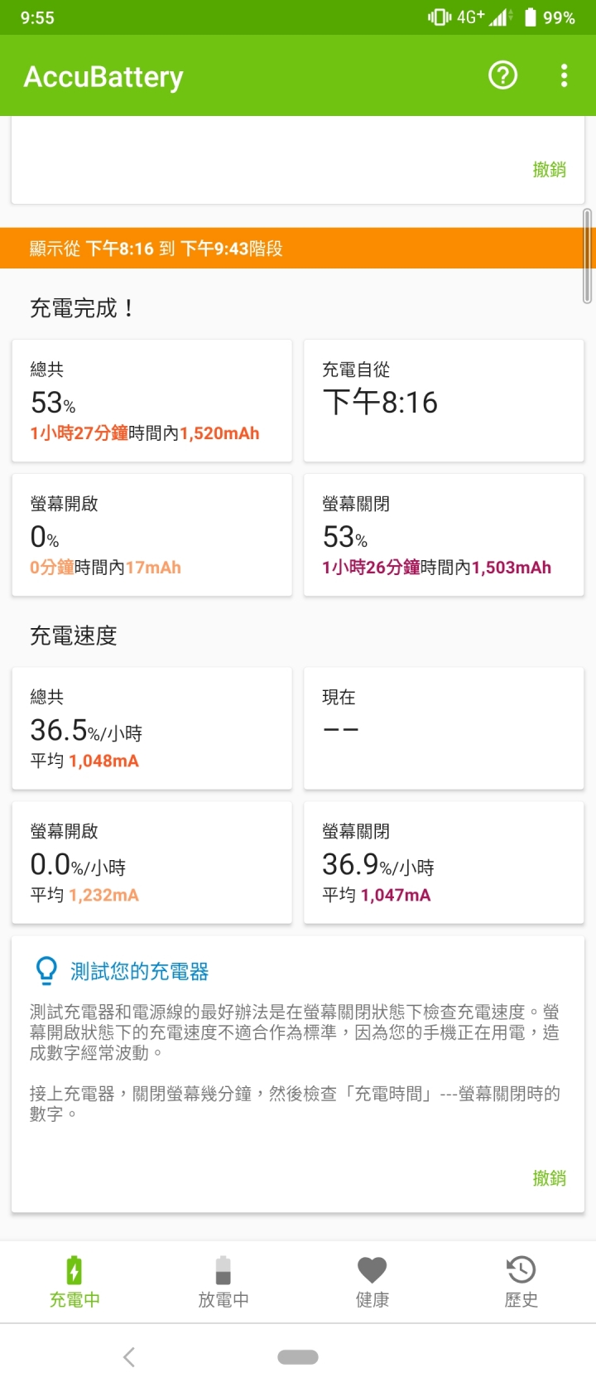
Task: Tap the gray discharging battery icon
Action: (x=223, y=1269)
